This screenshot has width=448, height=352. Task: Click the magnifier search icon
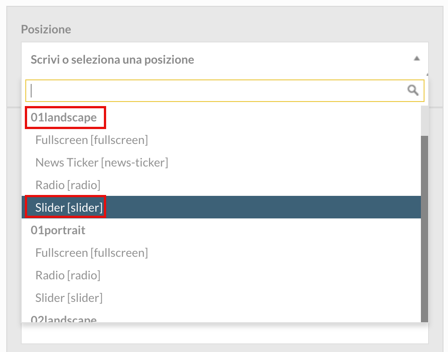413,90
